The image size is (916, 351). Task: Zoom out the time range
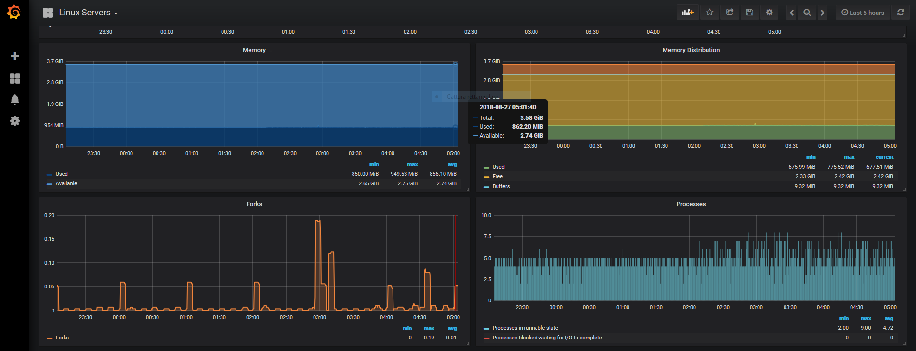(x=807, y=13)
